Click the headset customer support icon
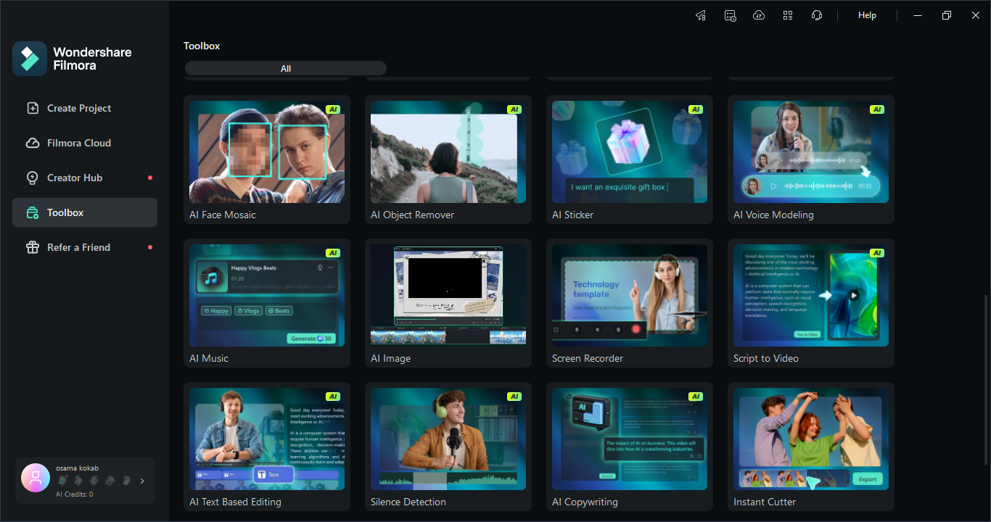Image resolution: width=991 pixels, height=522 pixels. coord(817,15)
